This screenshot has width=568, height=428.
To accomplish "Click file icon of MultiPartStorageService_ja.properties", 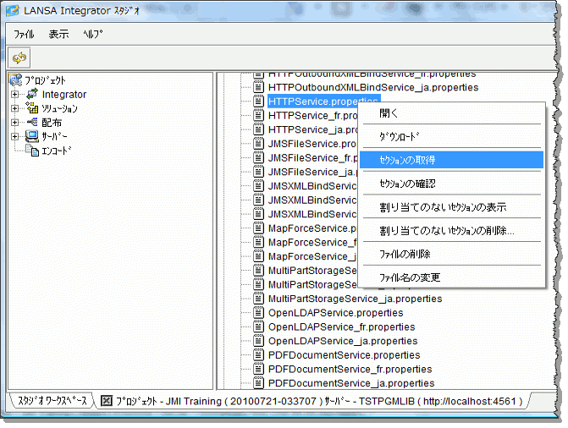I will (258, 299).
